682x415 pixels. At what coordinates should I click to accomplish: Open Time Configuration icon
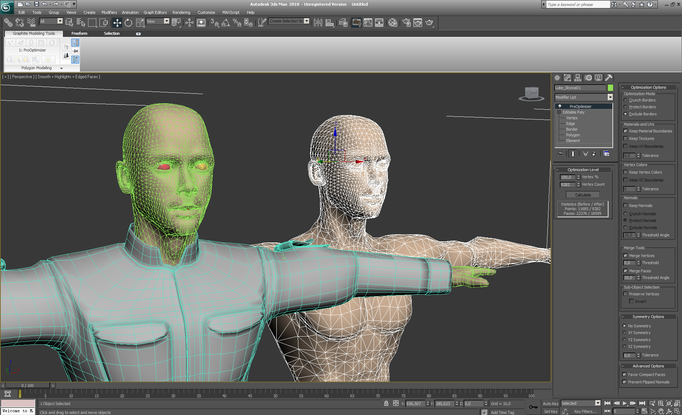pyautogui.click(x=644, y=411)
